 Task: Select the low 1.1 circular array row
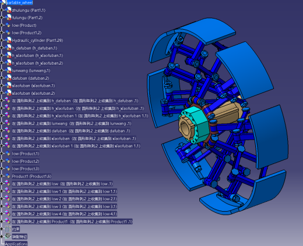point(65,191)
